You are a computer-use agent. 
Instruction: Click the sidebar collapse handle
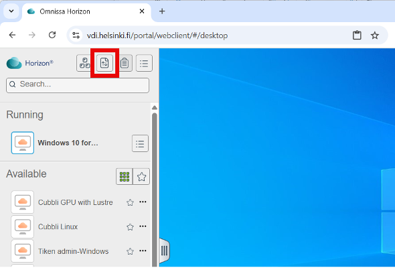[x=164, y=251]
